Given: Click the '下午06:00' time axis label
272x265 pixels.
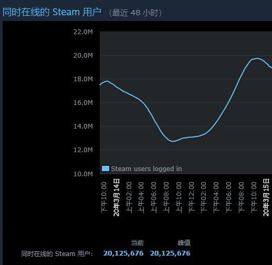Looking at the screenshot, I should click(229, 197).
